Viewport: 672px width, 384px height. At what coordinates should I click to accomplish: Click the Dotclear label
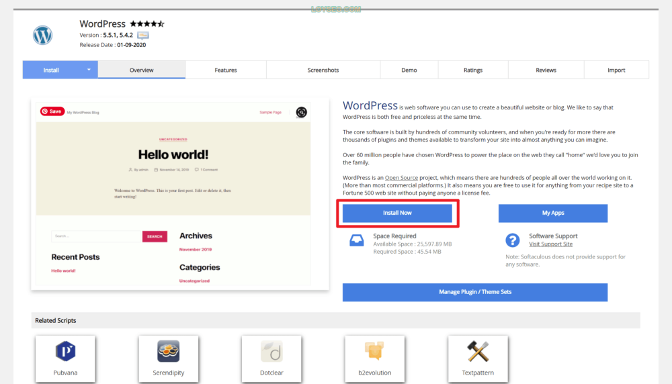271,373
